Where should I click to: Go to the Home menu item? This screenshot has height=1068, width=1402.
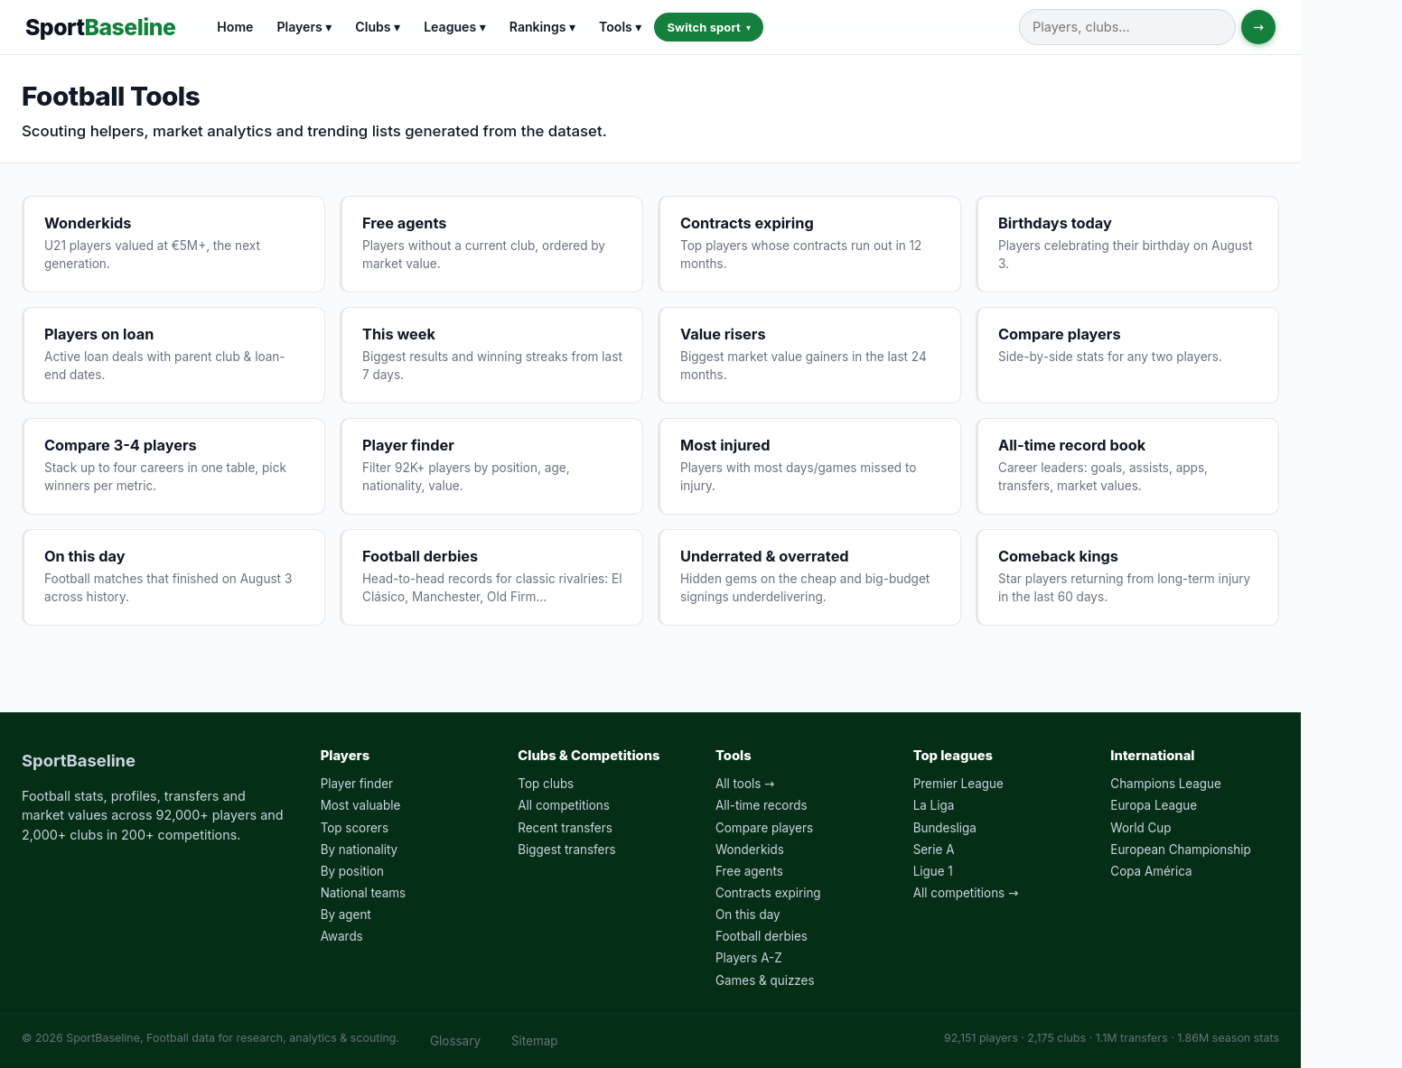click(x=235, y=27)
